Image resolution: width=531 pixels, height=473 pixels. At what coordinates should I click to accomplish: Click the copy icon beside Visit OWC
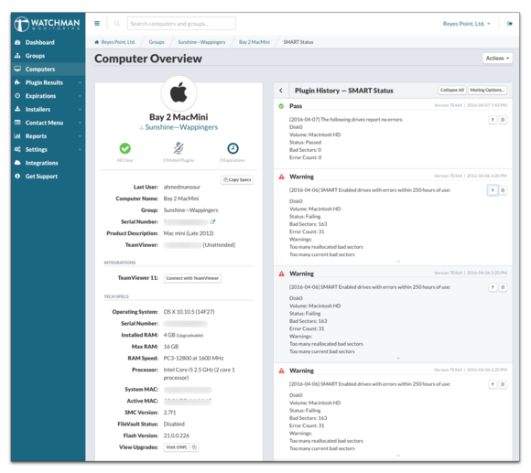coord(194,447)
